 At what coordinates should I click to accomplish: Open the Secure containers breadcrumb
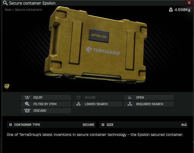coord(28,10)
